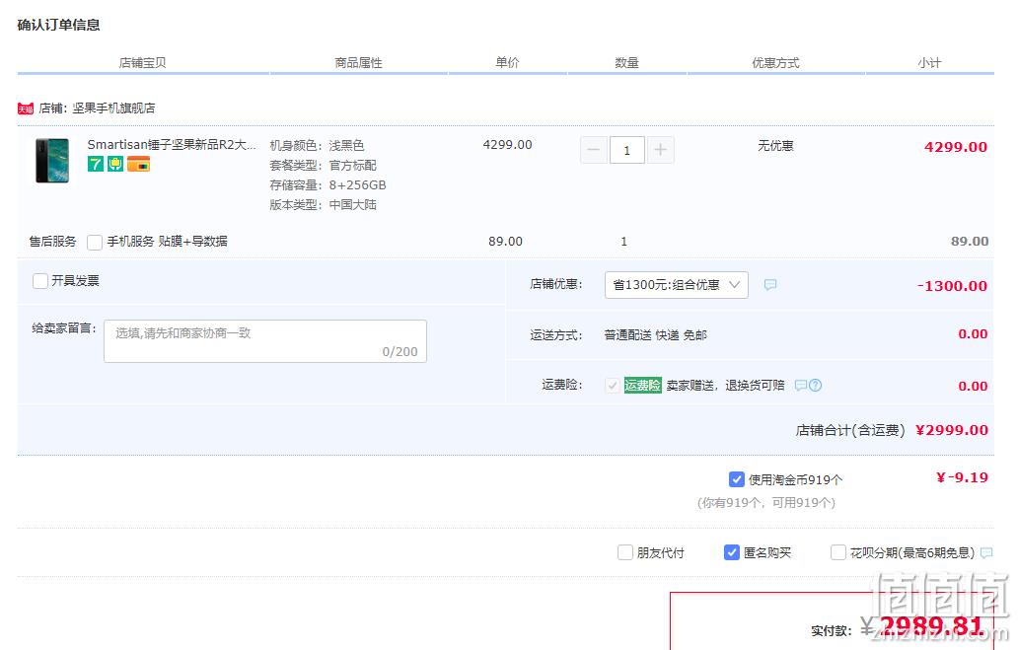Click the green 7-day return badge icon
The height and width of the screenshot is (650, 1018).
click(x=96, y=165)
